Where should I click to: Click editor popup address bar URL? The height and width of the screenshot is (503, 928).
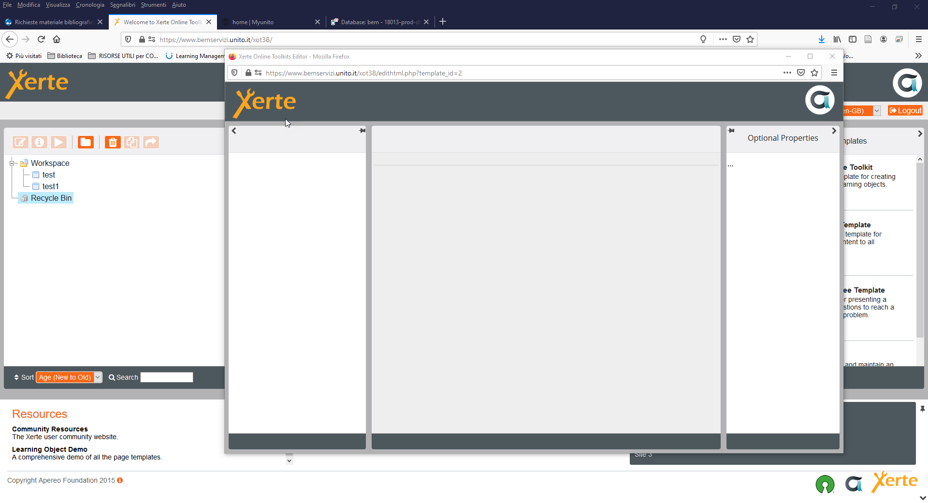click(x=363, y=73)
